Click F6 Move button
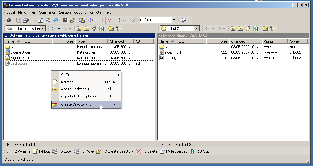The width and height of the screenshot is (313, 166). 84,151
